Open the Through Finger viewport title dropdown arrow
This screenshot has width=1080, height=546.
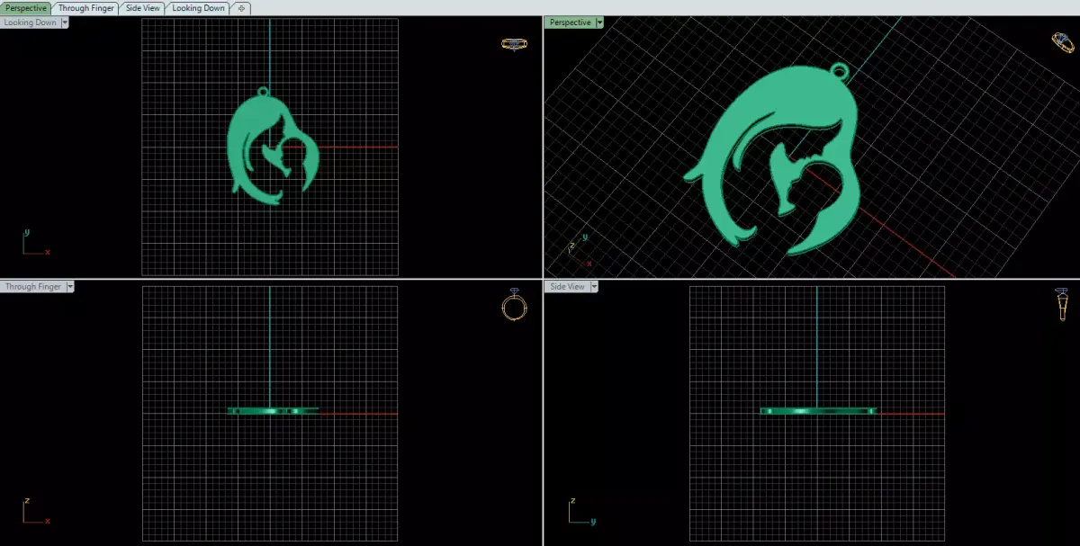coord(70,287)
